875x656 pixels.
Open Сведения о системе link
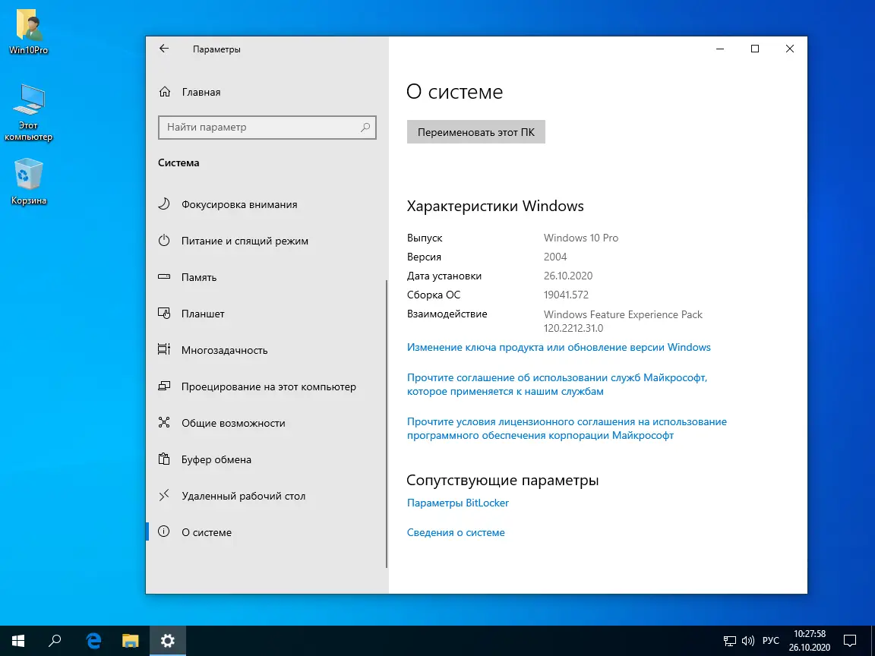(x=456, y=532)
